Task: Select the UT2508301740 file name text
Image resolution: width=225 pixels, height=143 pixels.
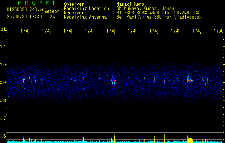Action: pyautogui.click(x=26, y=10)
